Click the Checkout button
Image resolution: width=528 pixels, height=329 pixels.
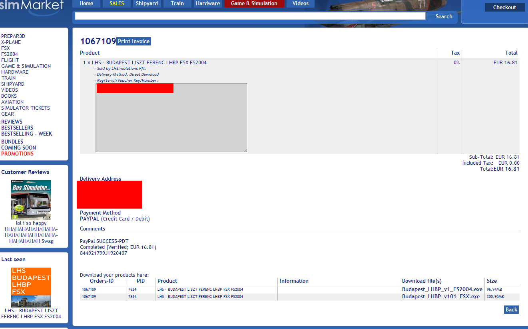tap(504, 7)
